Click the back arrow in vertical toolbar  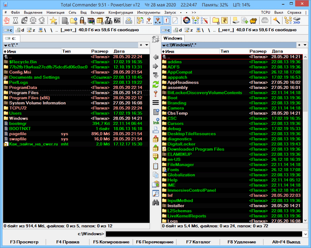point(155,57)
